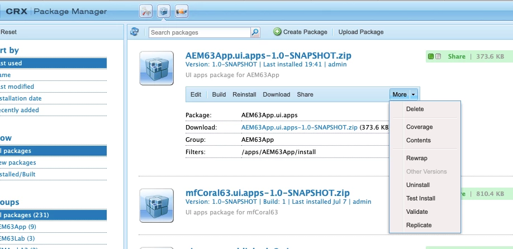
Task: Sort by Recently added
Action: (53, 110)
